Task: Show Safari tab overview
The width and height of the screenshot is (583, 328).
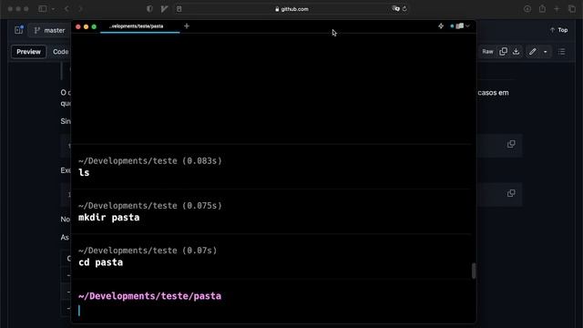Action: (572, 8)
